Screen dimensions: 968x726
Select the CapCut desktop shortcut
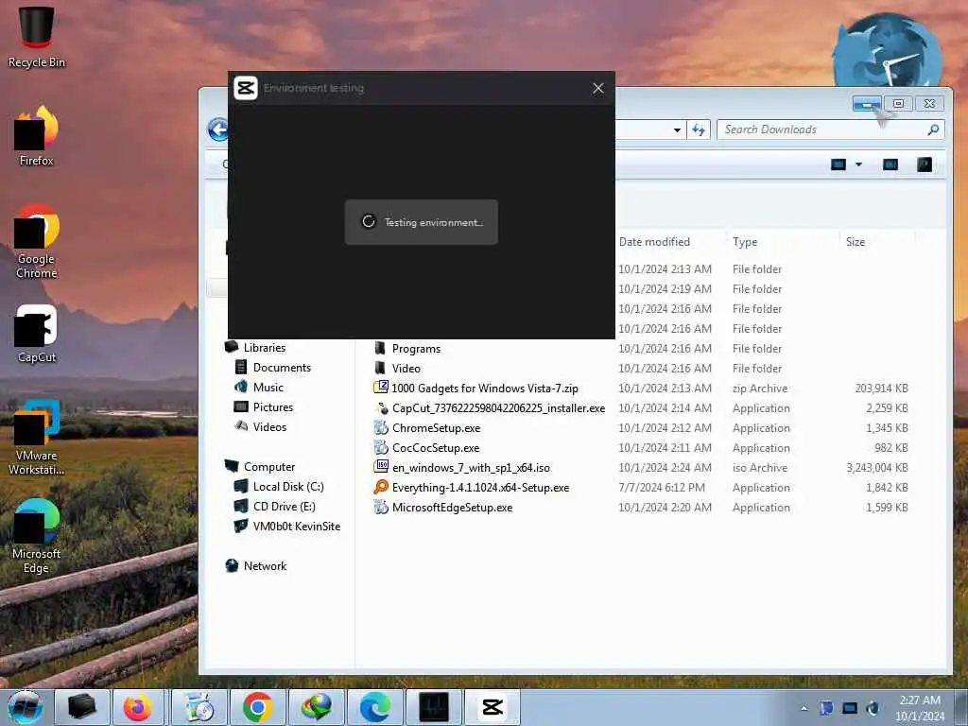[x=37, y=334]
